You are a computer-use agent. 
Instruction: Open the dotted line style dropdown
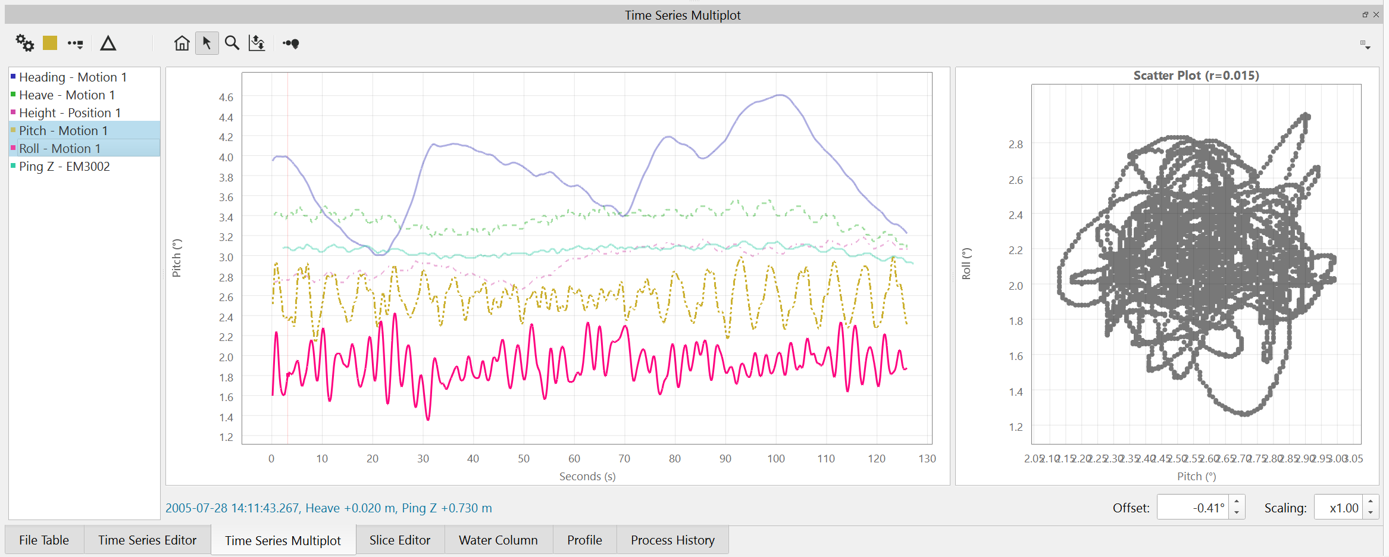click(x=76, y=43)
